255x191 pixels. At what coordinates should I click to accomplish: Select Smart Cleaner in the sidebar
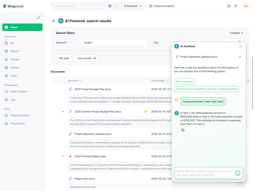click(19, 92)
